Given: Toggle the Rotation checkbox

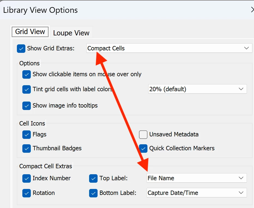Looking at the screenshot, I should (27, 193).
